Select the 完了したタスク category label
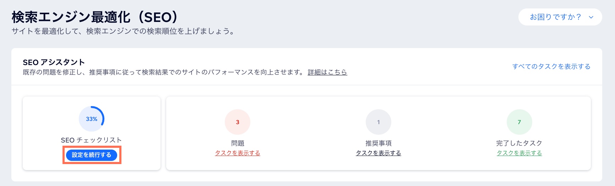615x186 pixels. tap(519, 143)
